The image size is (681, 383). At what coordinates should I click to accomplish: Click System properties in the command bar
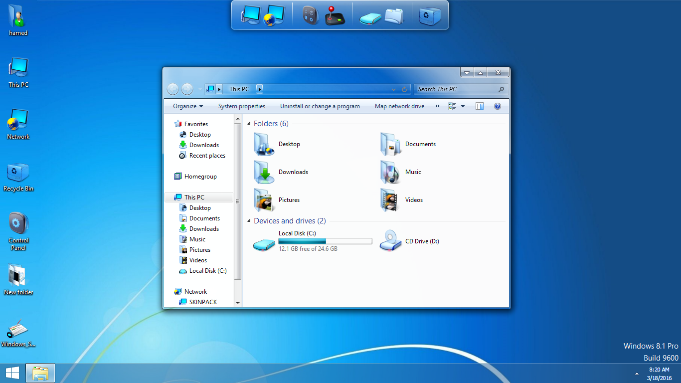(x=242, y=106)
